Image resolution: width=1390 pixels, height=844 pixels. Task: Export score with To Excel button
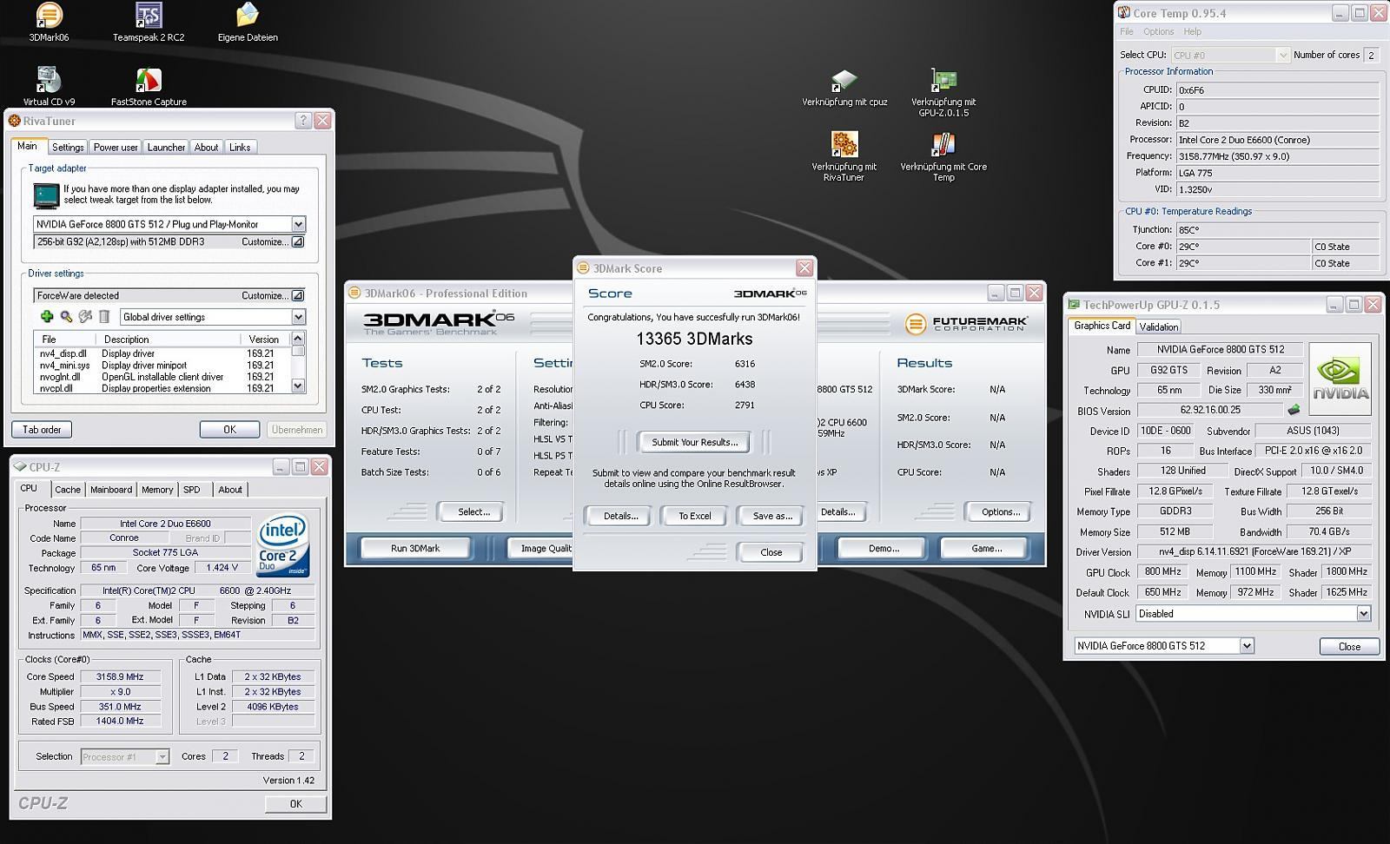[694, 516]
